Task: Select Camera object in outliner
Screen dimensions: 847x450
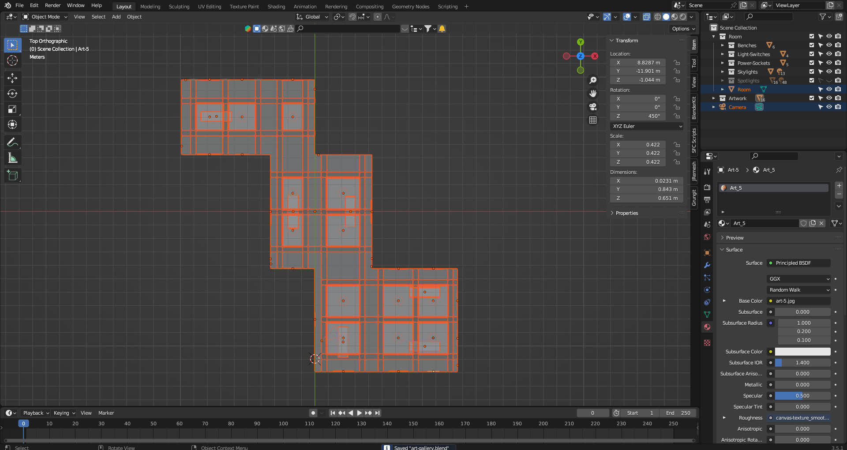Action: point(737,107)
